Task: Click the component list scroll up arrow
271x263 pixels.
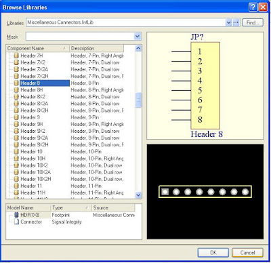Action: (138, 48)
